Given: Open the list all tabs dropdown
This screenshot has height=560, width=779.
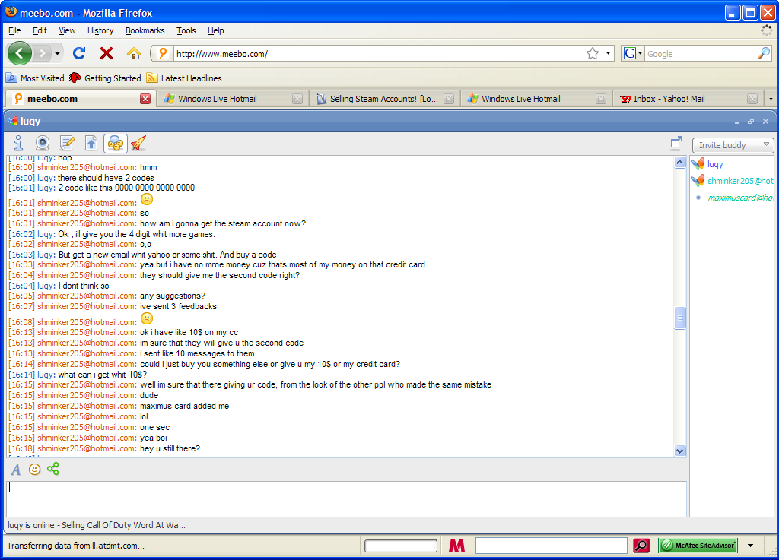Looking at the screenshot, I should (x=771, y=99).
